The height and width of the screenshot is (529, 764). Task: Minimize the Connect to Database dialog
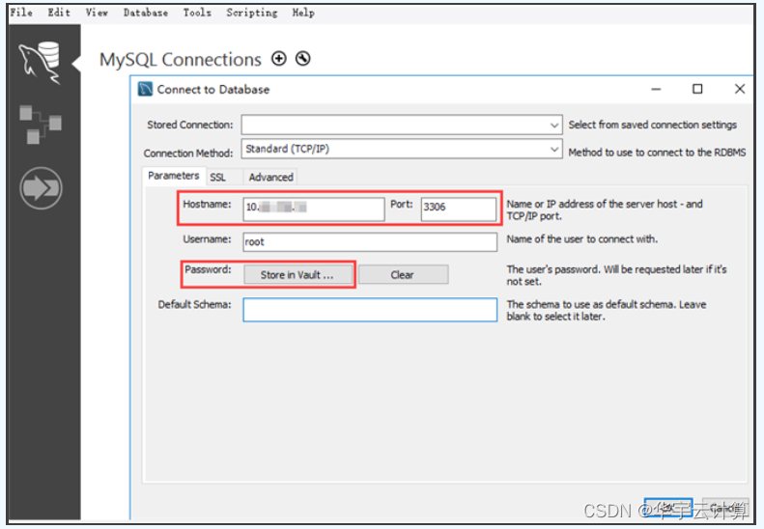pos(657,89)
